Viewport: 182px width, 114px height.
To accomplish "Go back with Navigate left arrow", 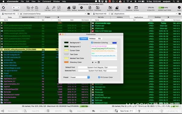I will [14, 8].
